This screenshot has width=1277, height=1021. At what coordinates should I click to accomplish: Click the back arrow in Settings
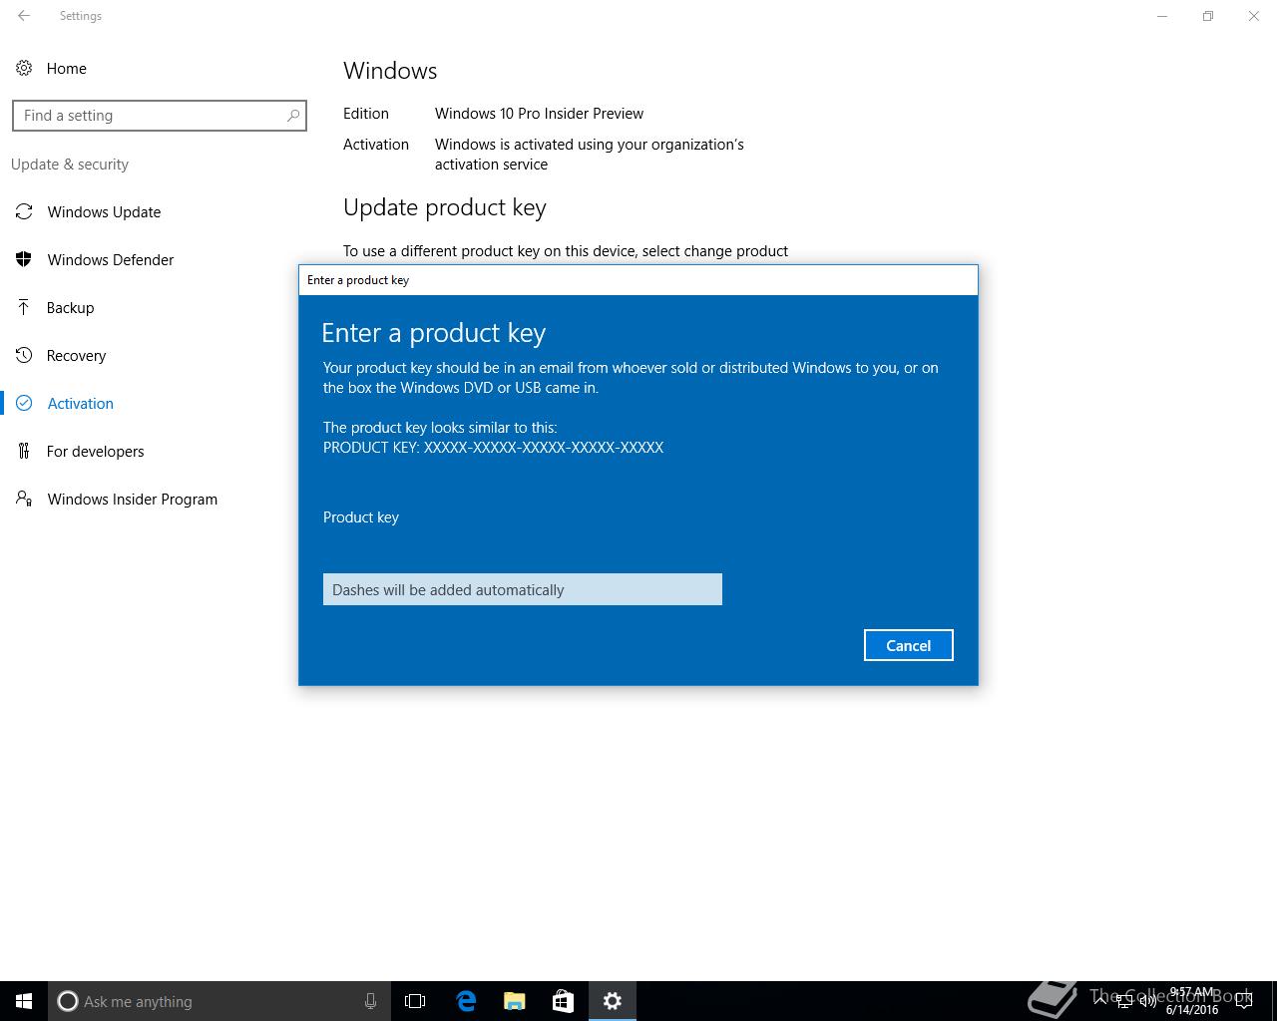coord(24,16)
